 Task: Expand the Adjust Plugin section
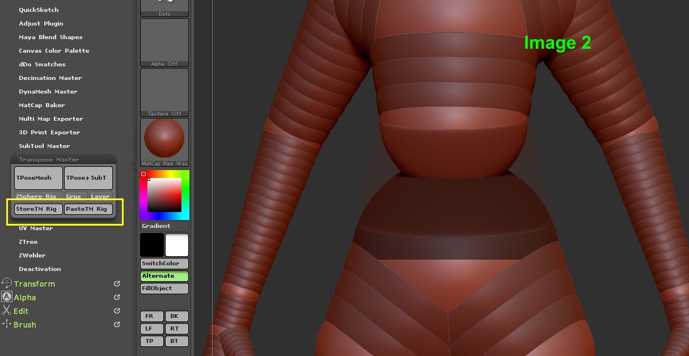(x=41, y=23)
